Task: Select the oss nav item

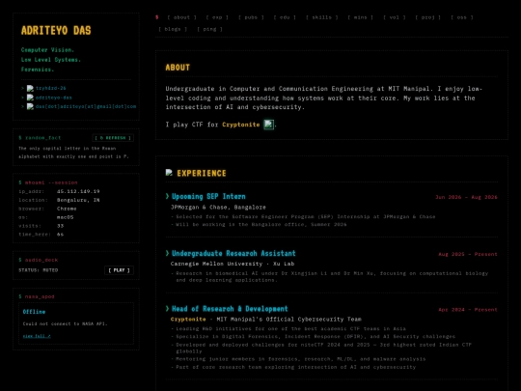Action: (462, 17)
